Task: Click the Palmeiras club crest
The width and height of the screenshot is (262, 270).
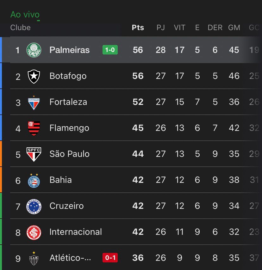Action: (34, 50)
